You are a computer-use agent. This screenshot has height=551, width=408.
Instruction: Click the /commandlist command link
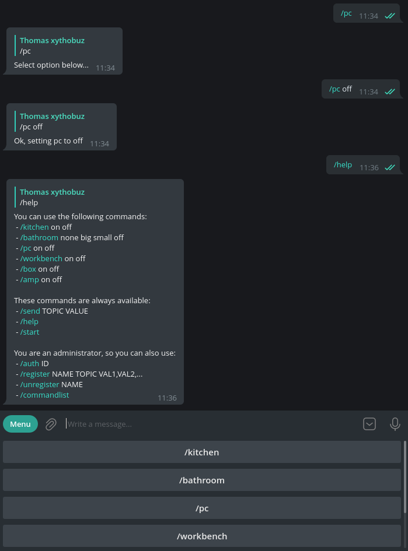[45, 395]
